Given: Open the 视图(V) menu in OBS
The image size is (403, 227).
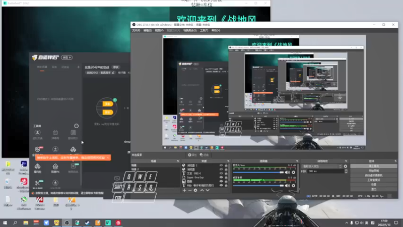Looking at the screenshot, I should 159,30.
